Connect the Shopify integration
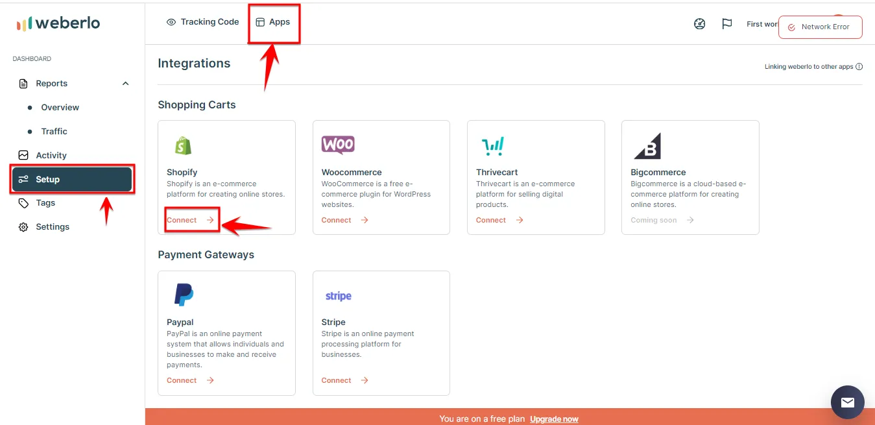The width and height of the screenshot is (875, 425). point(191,220)
